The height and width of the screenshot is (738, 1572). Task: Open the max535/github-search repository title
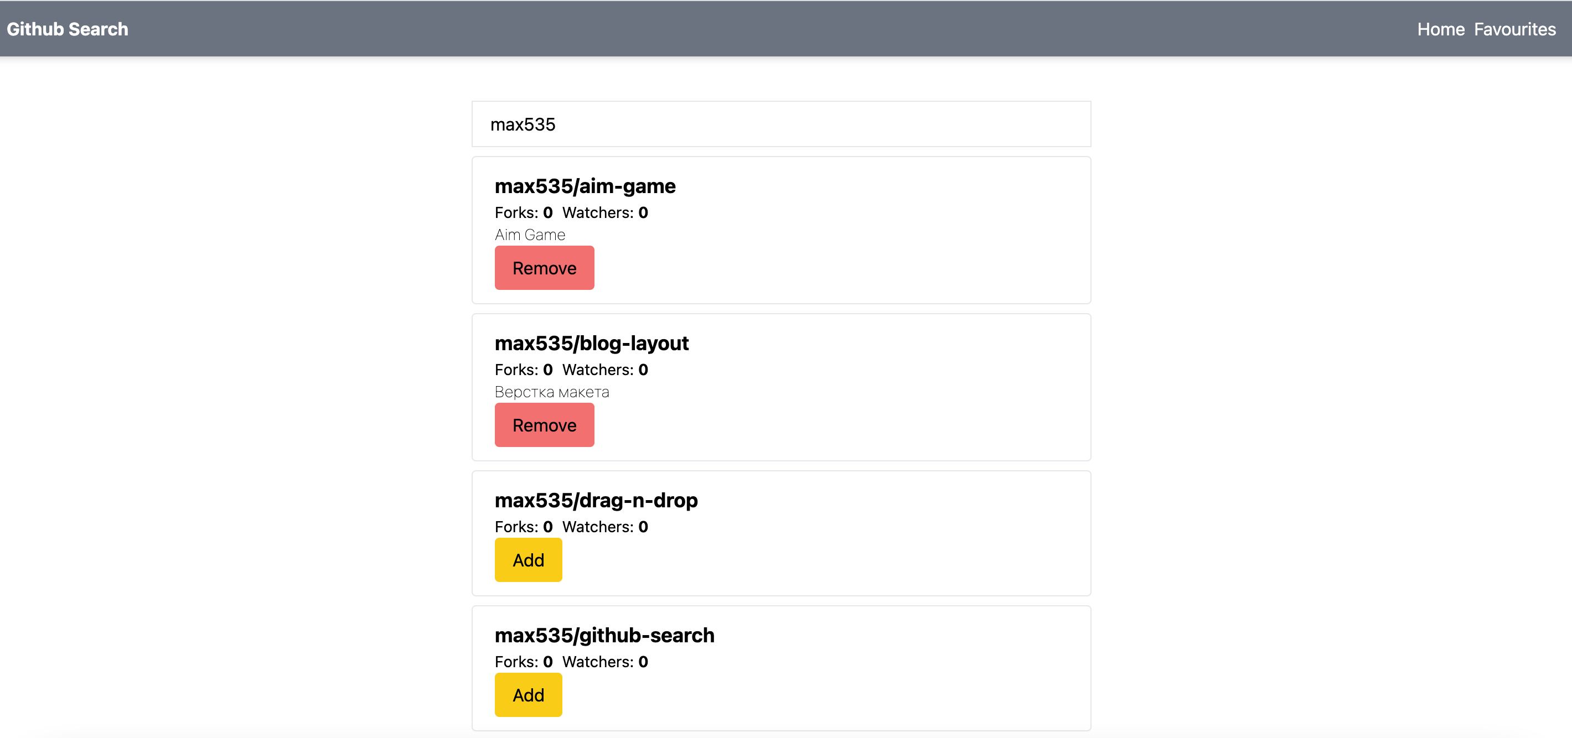(x=604, y=636)
